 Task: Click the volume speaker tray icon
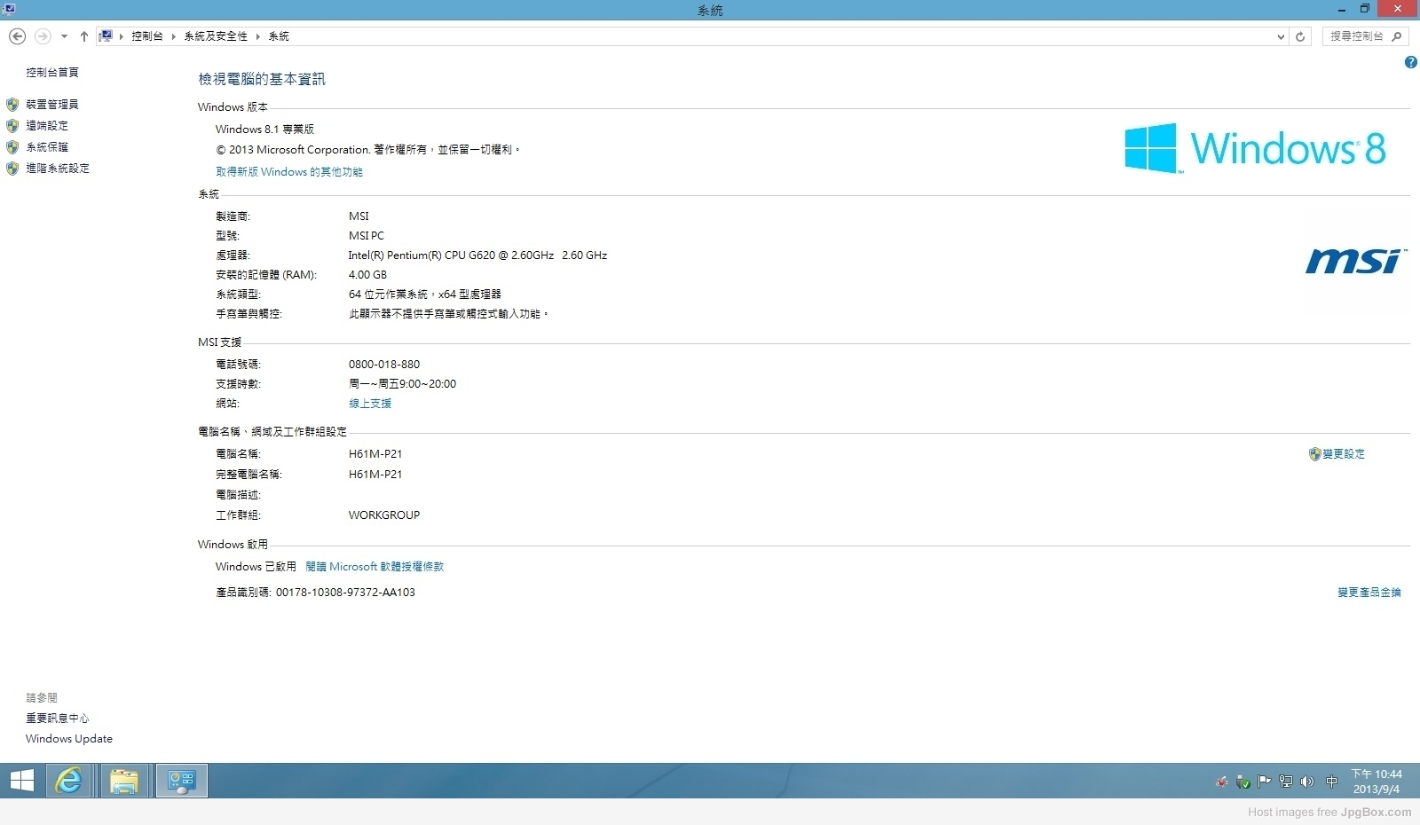point(1306,782)
